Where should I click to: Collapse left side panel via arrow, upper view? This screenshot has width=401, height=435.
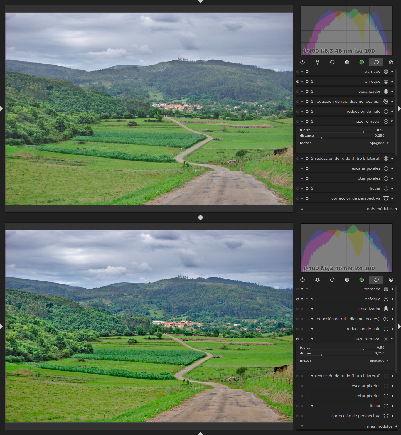coord(1,109)
